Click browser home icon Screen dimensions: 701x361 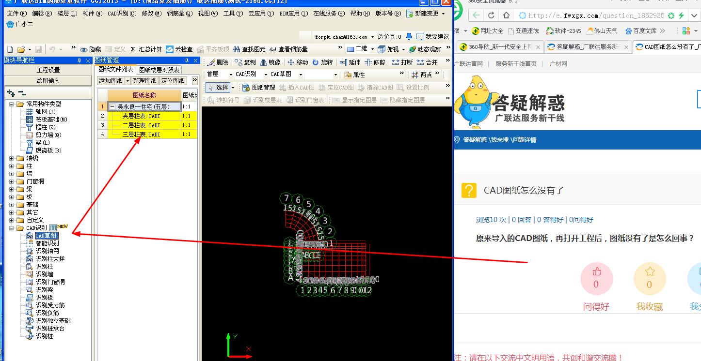click(506, 15)
